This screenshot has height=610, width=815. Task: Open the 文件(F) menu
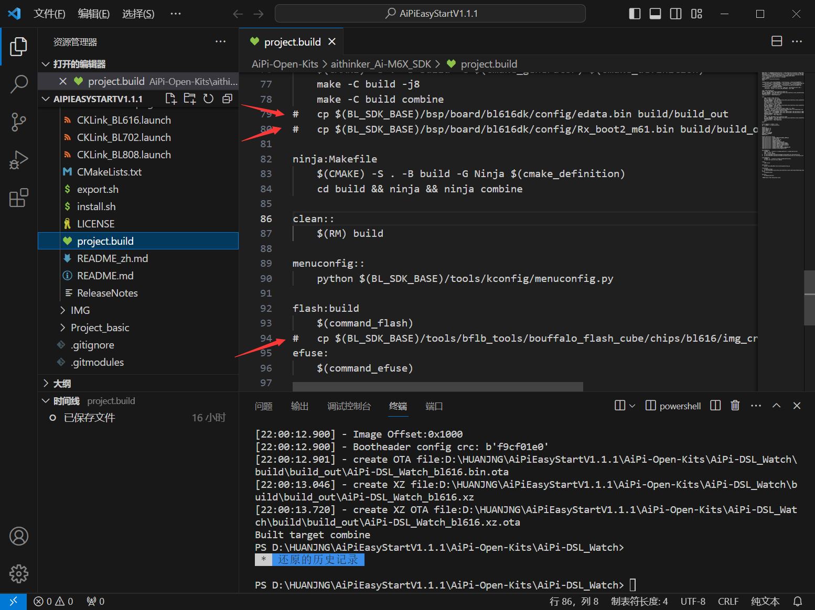[49, 14]
